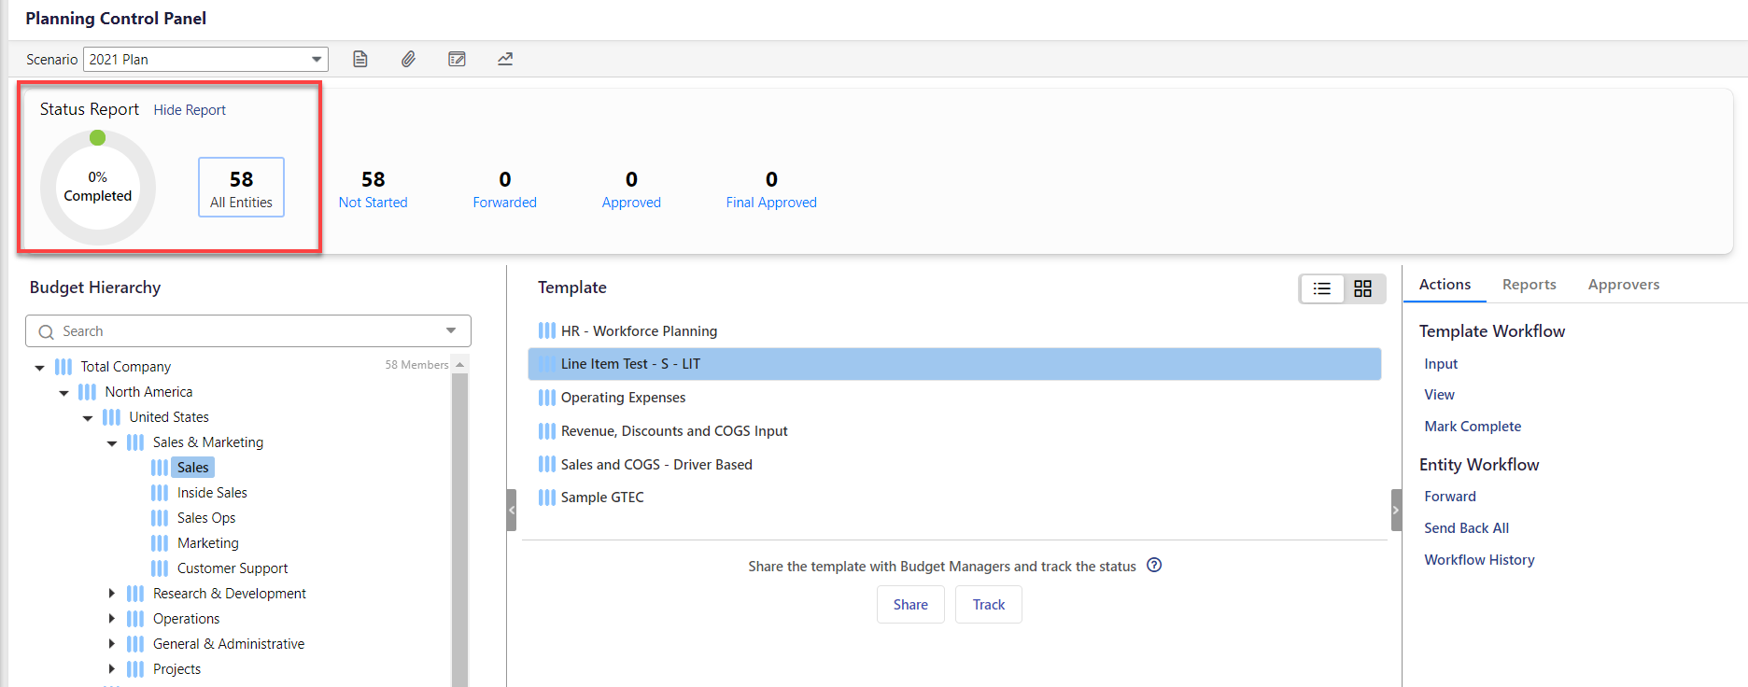This screenshot has height=687, width=1748.
Task: Click hierarchy icon beside Inside Sales
Action: coord(161,493)
